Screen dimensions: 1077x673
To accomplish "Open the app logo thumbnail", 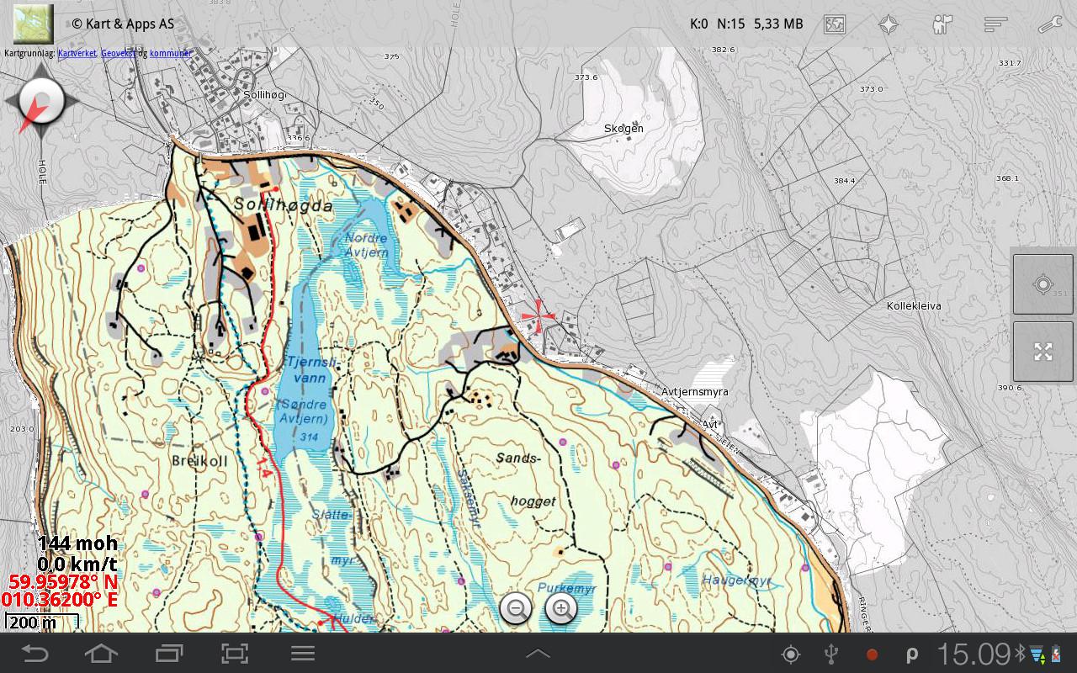I will (34, 24).
